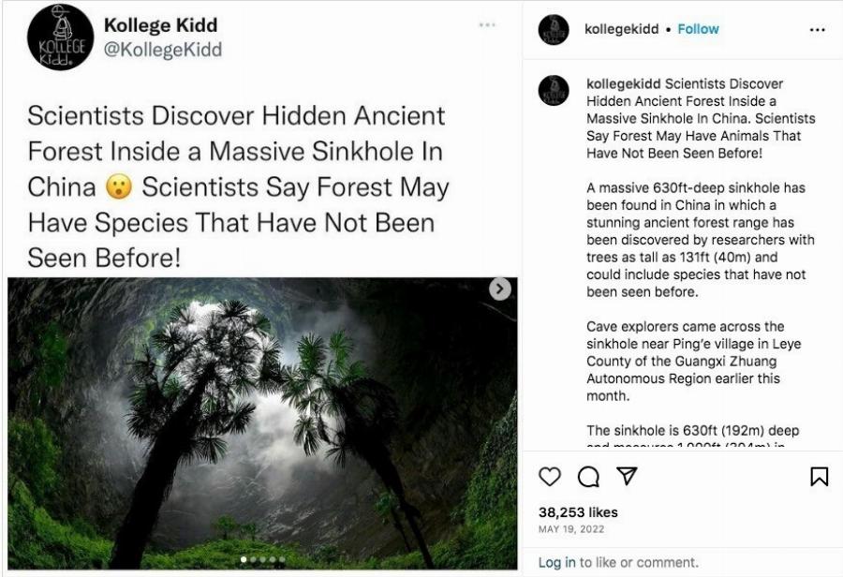Click the Log in link
843x577 pixels.
click(x=557, y=562)
